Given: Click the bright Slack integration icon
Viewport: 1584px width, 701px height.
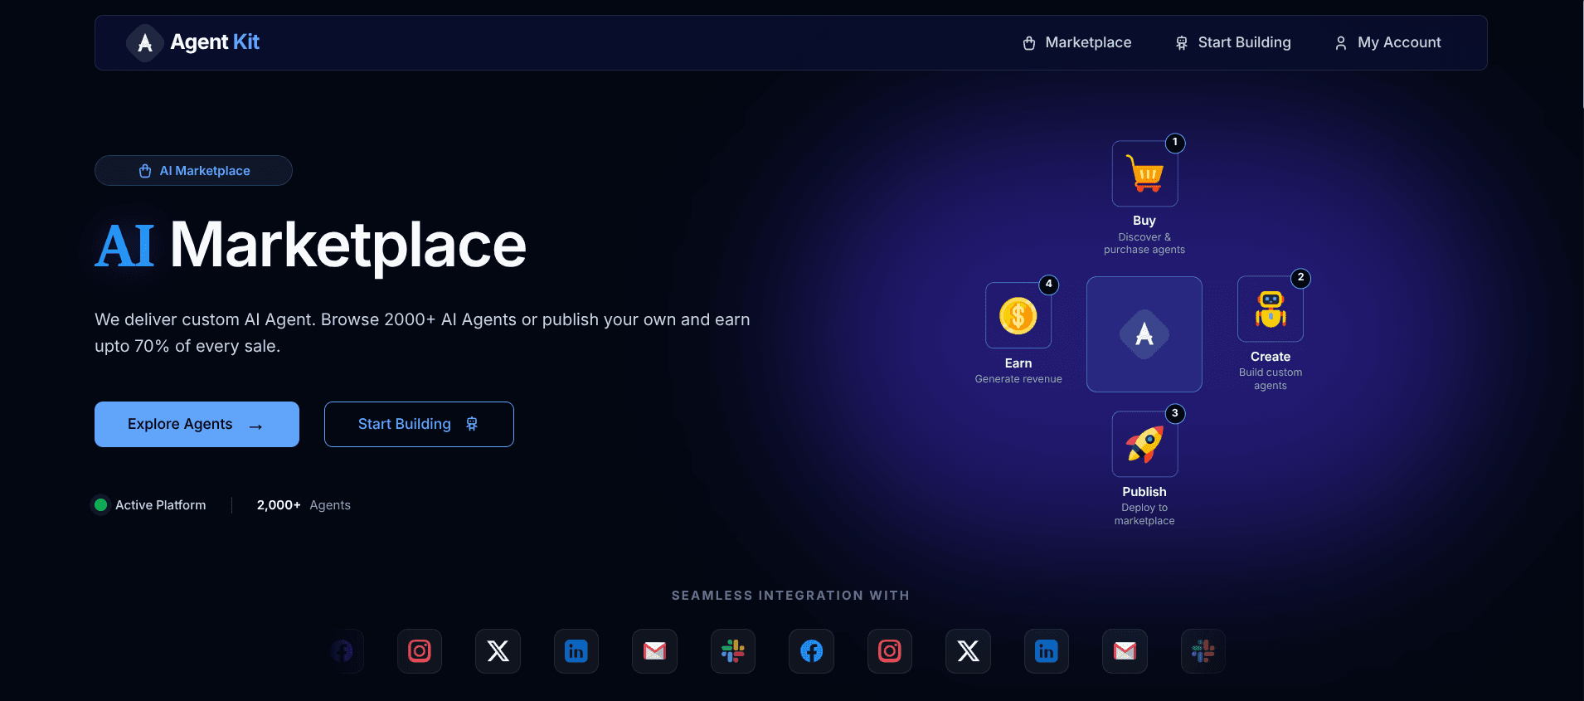Looking at the screenshot, I should [733, 651].
